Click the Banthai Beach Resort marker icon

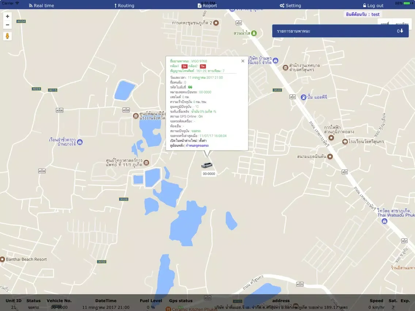click(x=3, y=259)
